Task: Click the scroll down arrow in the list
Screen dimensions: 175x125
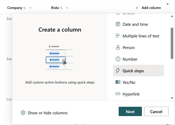Action: point(172,98)
